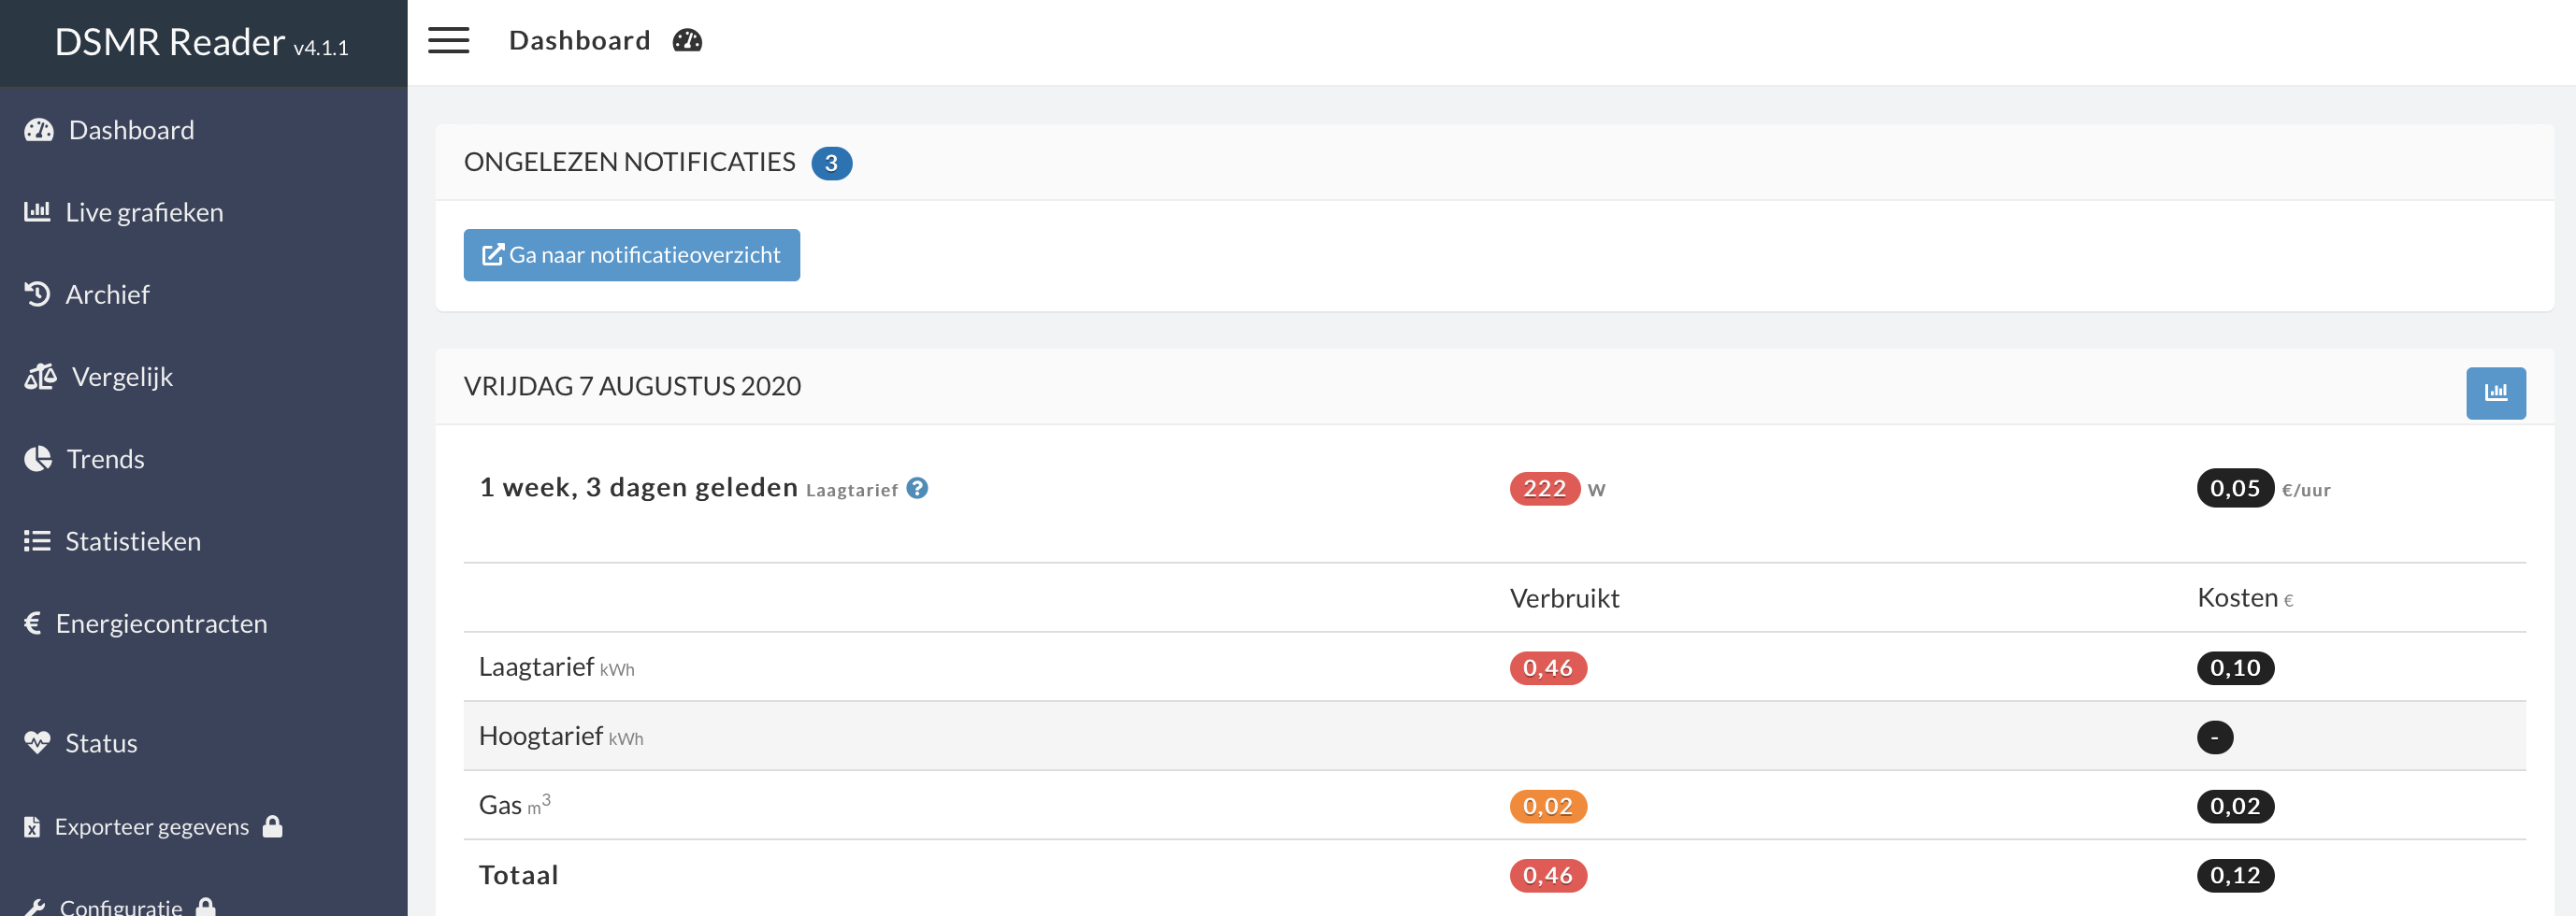Select the Energiecontracten menu entry
The image size is (2576, 916).
tap(161, 623)
